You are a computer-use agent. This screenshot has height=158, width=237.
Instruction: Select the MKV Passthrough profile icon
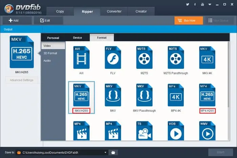click(x=144, y=95)
